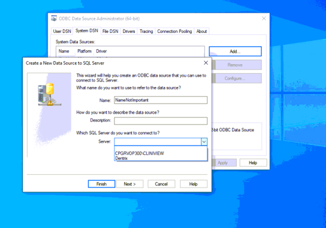Click Cancel in the wizard dialog
The height and width of the screenshot is (228, 326).
coord(161,184)
